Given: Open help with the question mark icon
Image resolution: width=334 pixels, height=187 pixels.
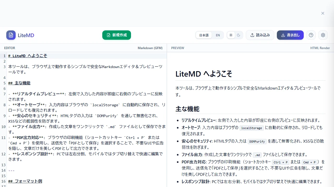Looking at the screenshot, I should pos(311,35).
